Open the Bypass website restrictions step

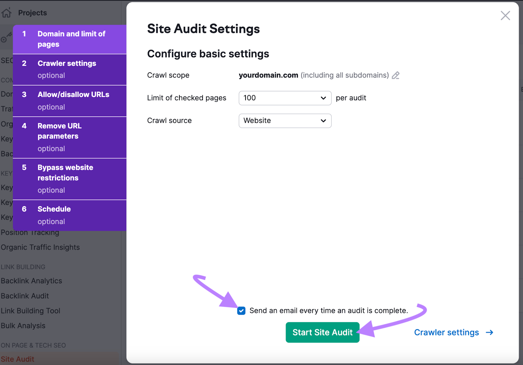(x=70, y=178)
